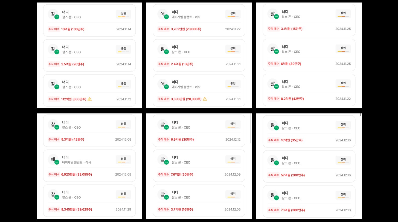Click the 찰 avatar on the 57억원 (200만주) card

pyautogui.click(x=273, y=160)
